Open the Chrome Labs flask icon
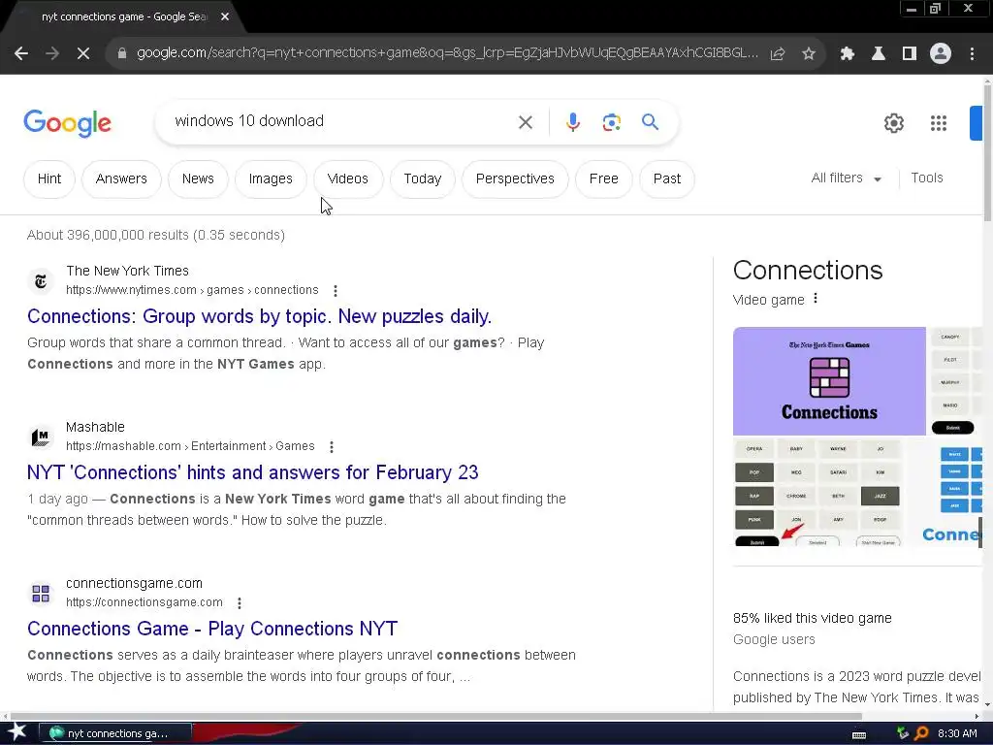The height and width of the screenshot is (745, 993). [x=879, y=54]
